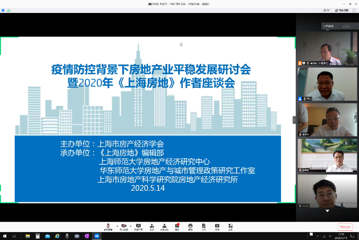Launch Internet Explorer from the taskbar

click(57, 236)
